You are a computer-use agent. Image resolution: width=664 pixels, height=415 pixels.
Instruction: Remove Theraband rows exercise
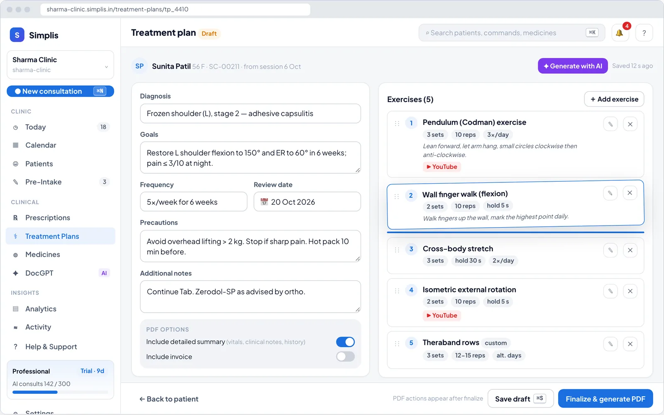[630, 344]
